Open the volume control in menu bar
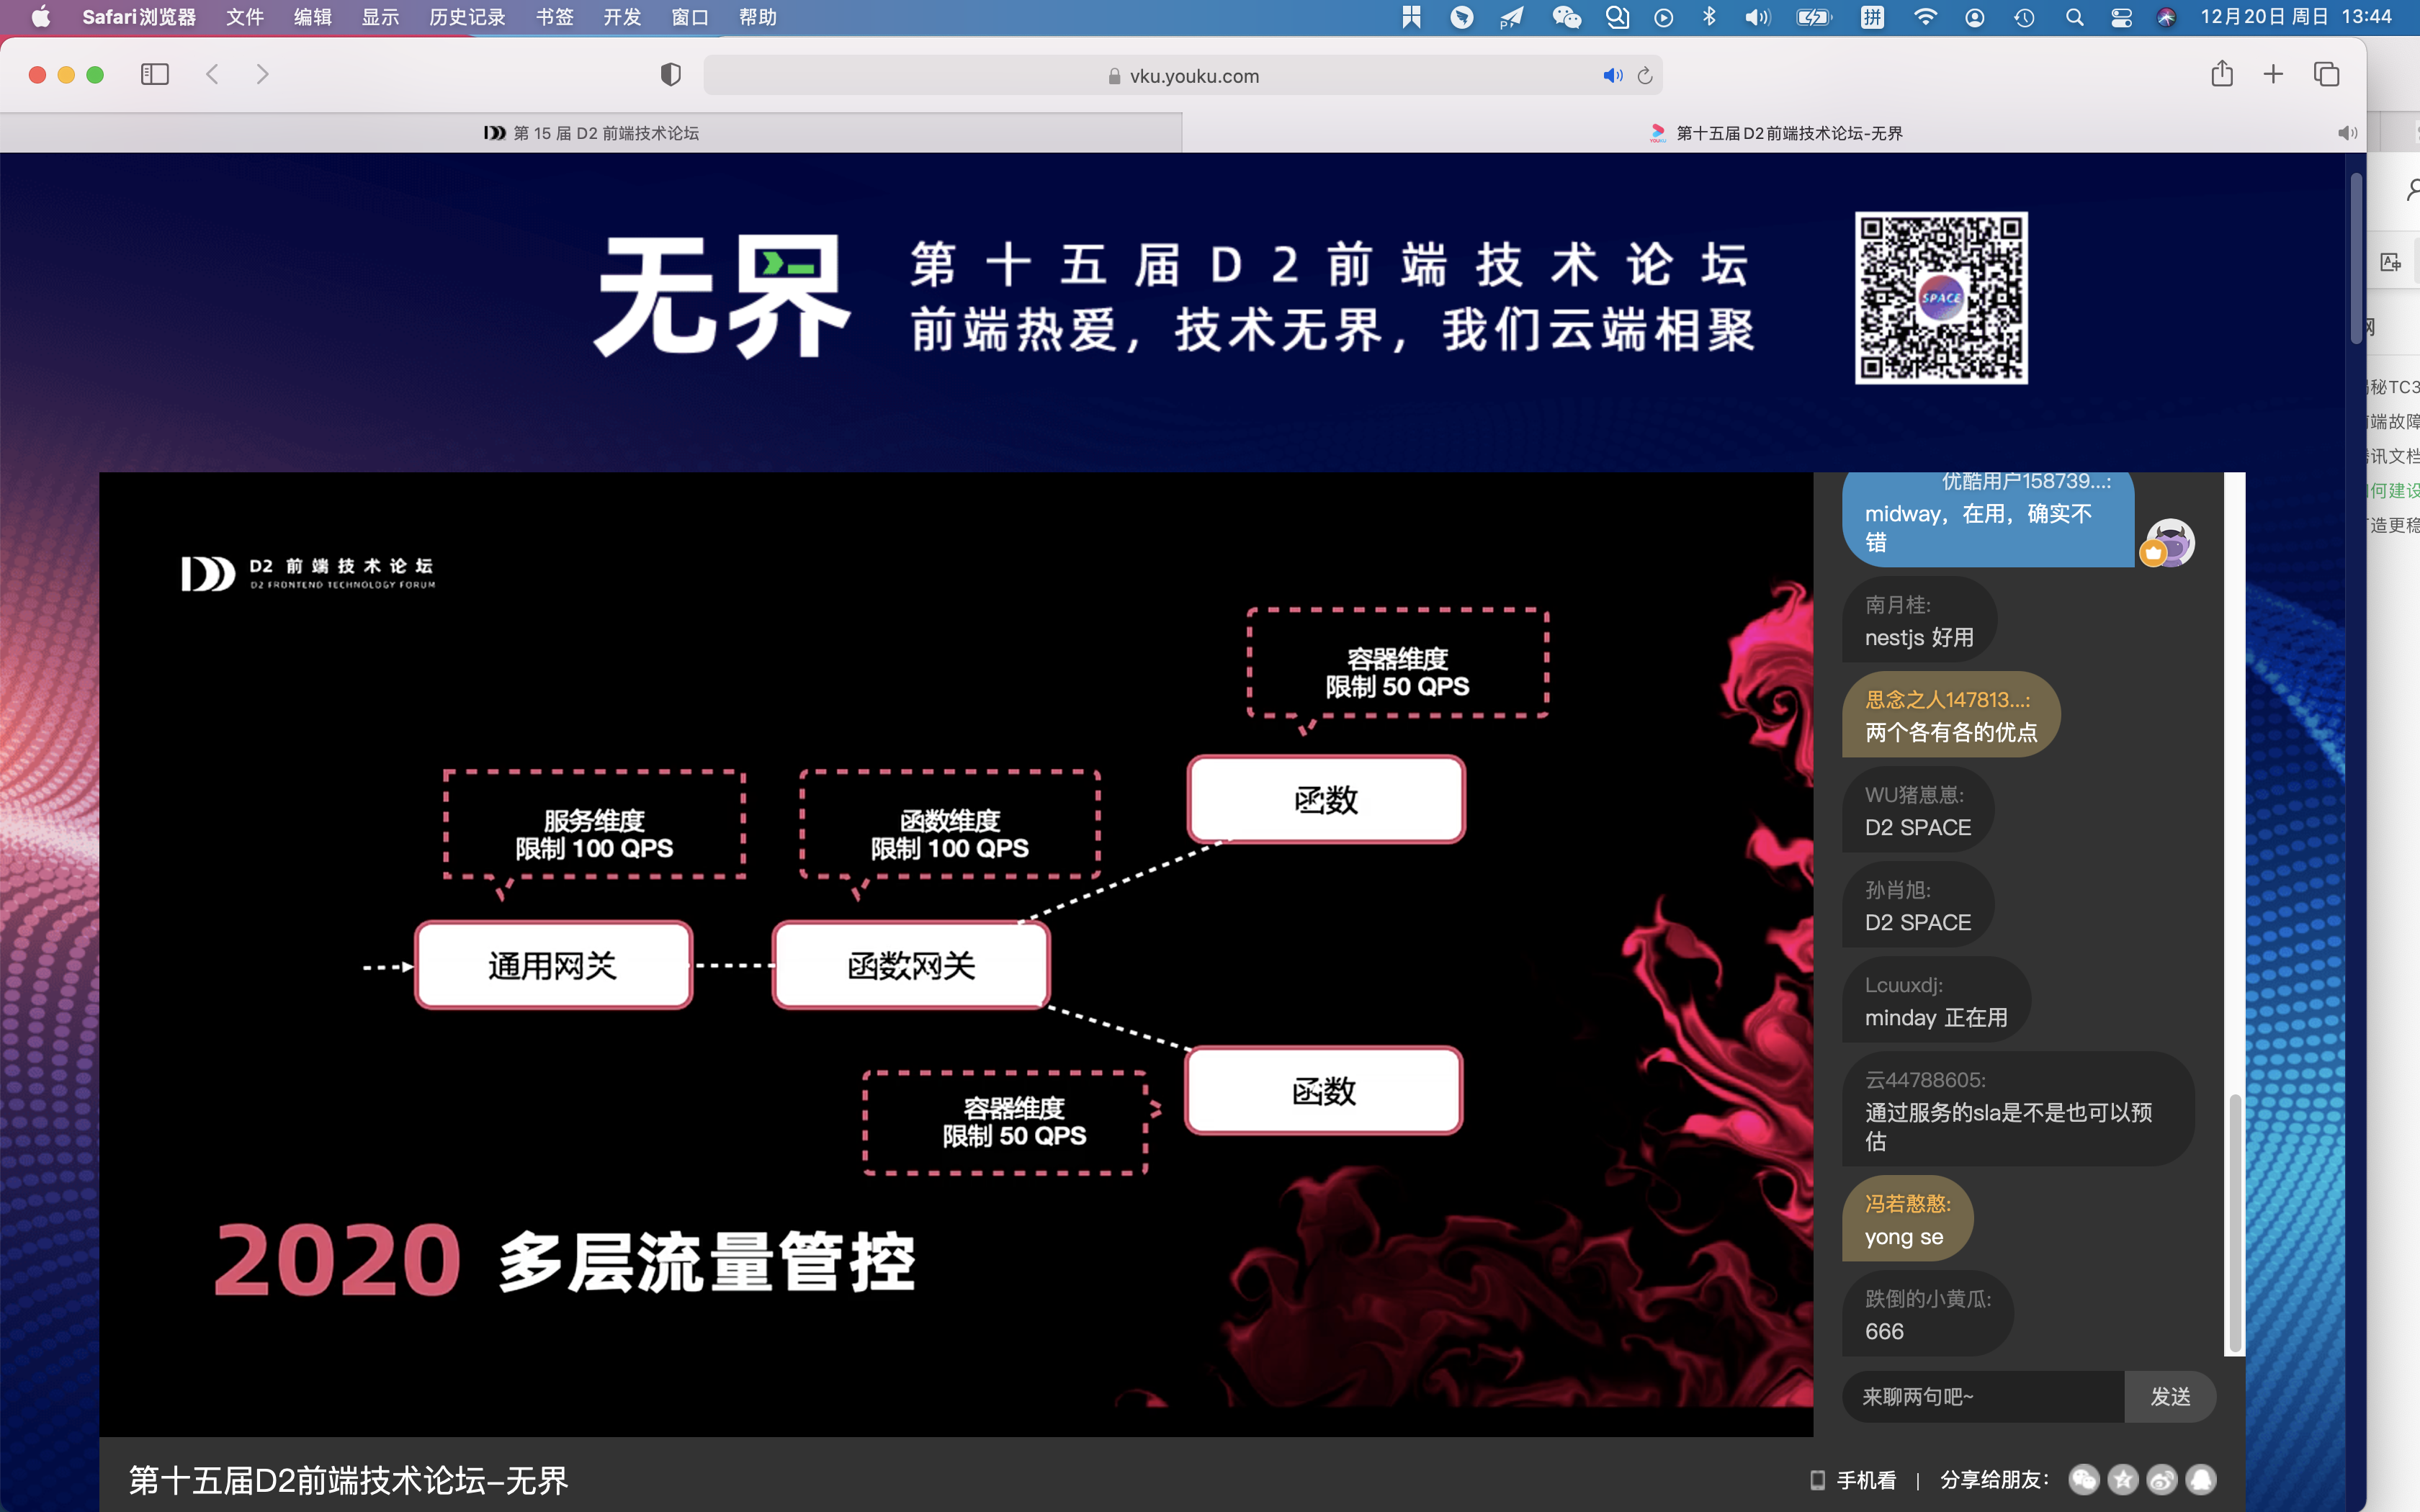This screenshot has width=2420, height=1512. tap(1757, 17)
